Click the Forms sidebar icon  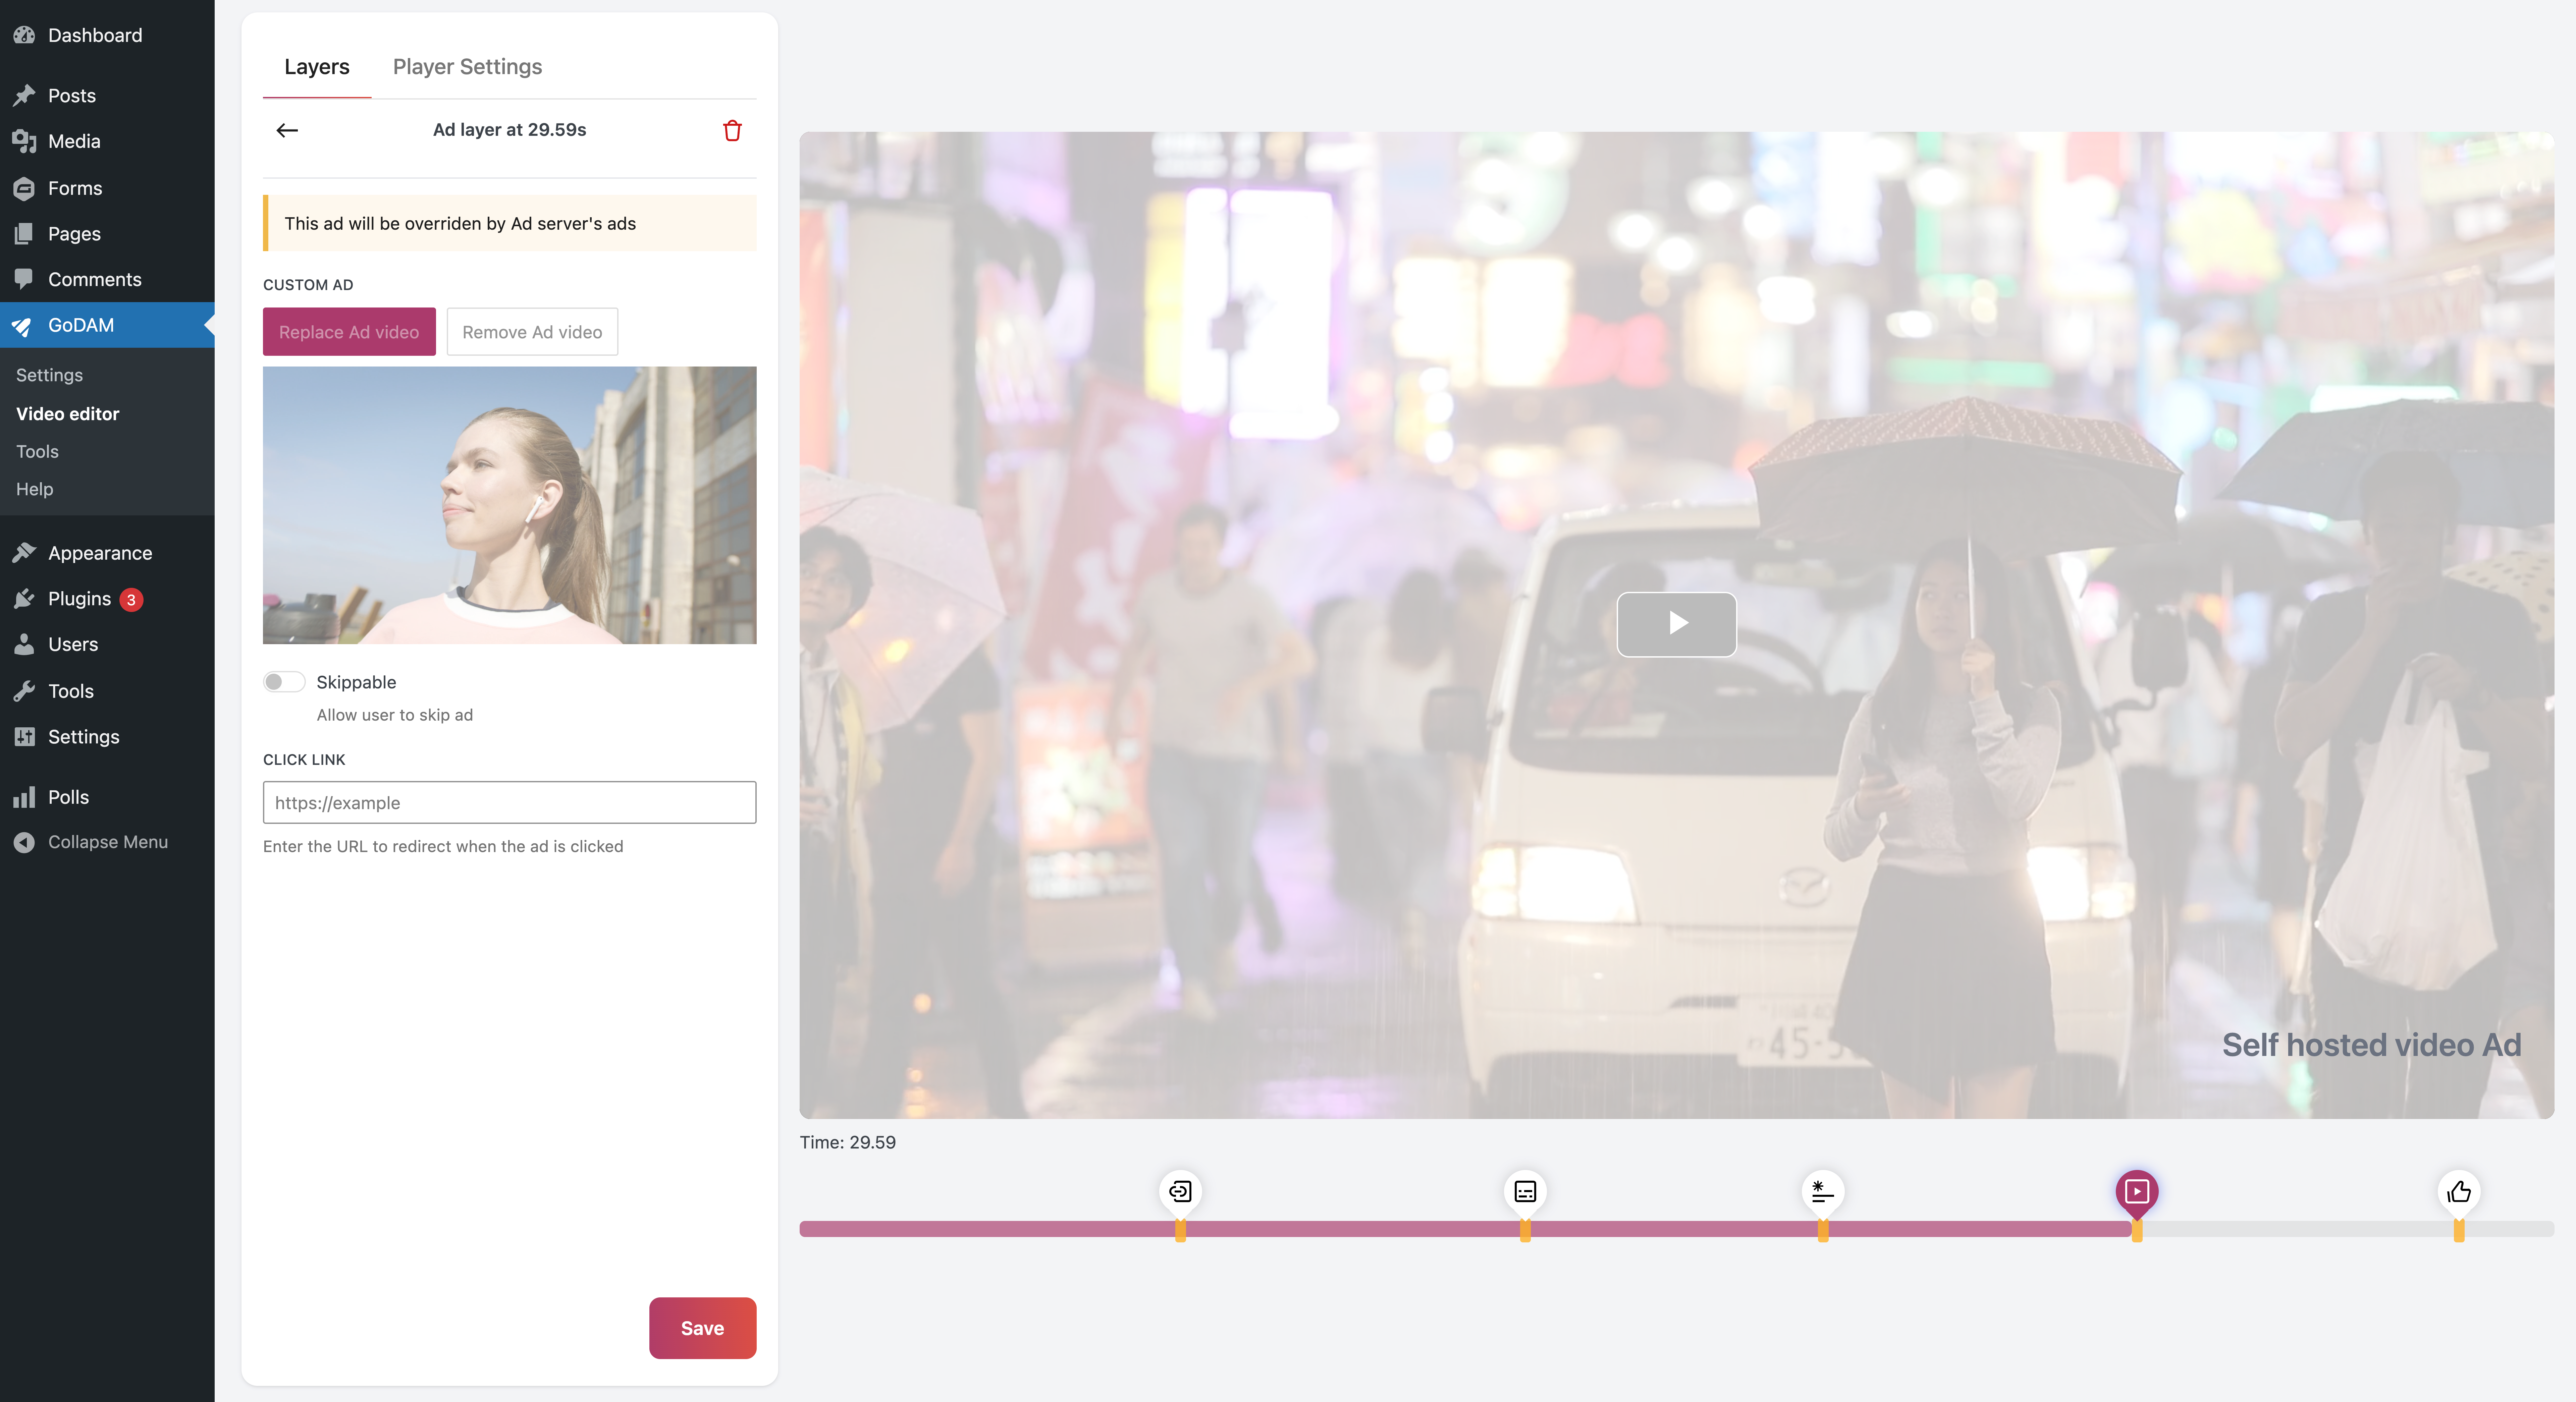24,188
